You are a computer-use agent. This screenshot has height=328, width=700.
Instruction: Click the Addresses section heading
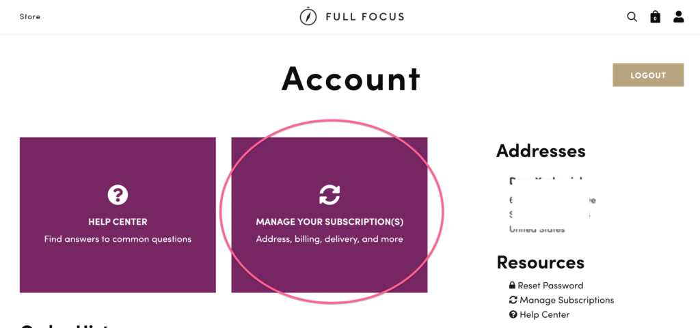[541, 151]
